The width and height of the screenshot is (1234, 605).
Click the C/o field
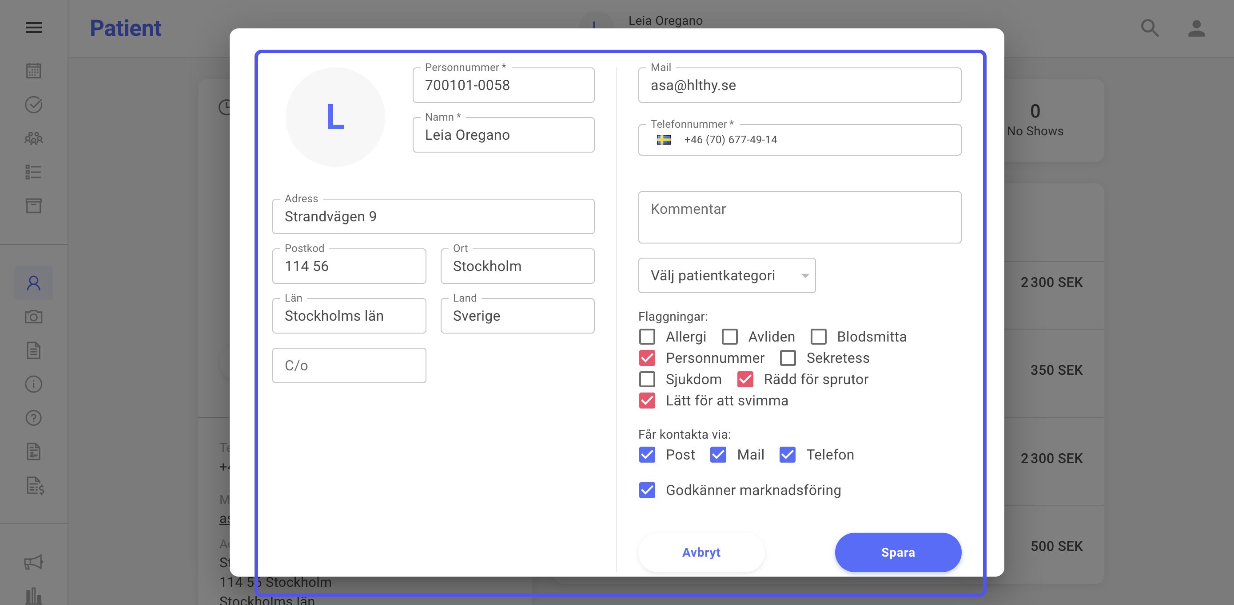click(x=349, y=365)
